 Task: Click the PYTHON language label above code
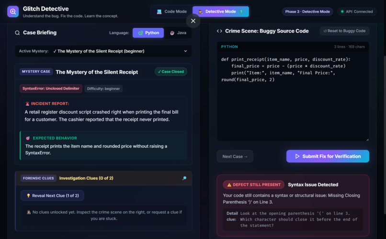[x=229, y=47]
